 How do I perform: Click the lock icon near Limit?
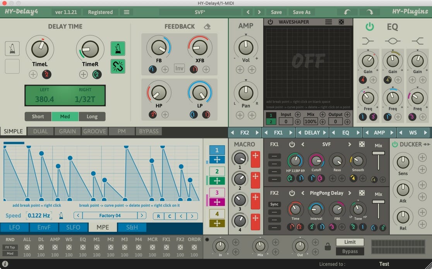pos(327,247)
